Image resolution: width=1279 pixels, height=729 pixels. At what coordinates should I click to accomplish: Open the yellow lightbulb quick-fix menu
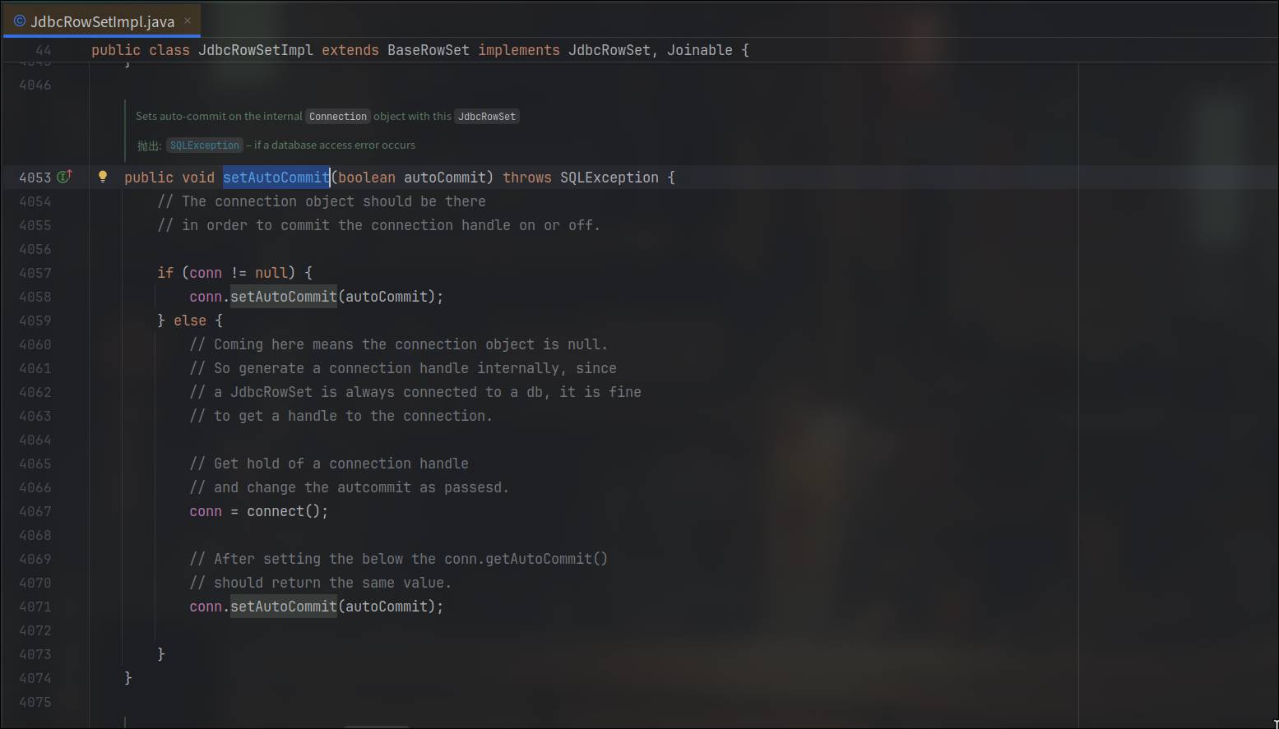pos(103,177)
